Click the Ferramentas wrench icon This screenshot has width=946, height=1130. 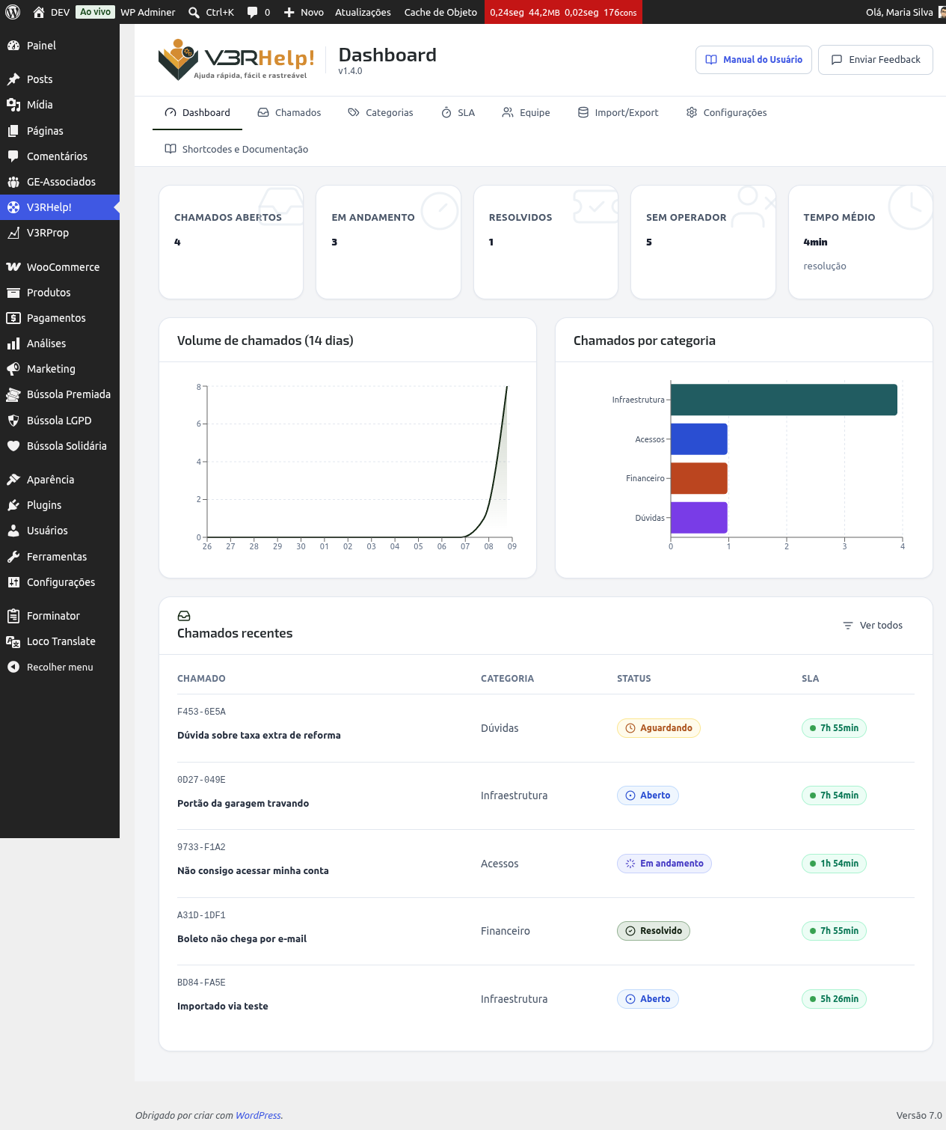pyautogui.click(x=13, y=557)
